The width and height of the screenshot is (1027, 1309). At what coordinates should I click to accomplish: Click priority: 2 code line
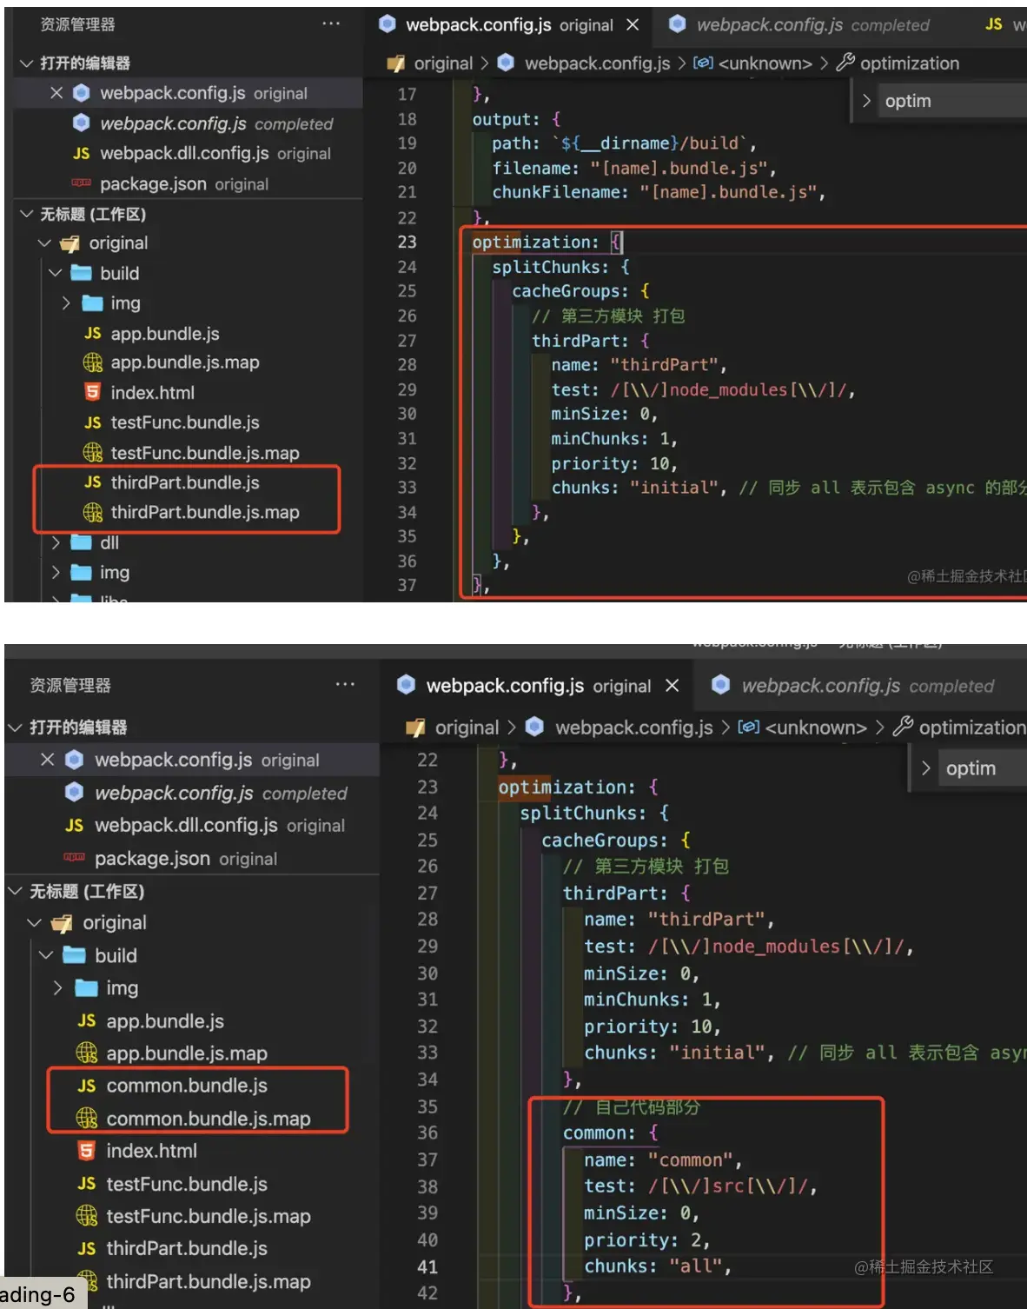[647, 1240]
